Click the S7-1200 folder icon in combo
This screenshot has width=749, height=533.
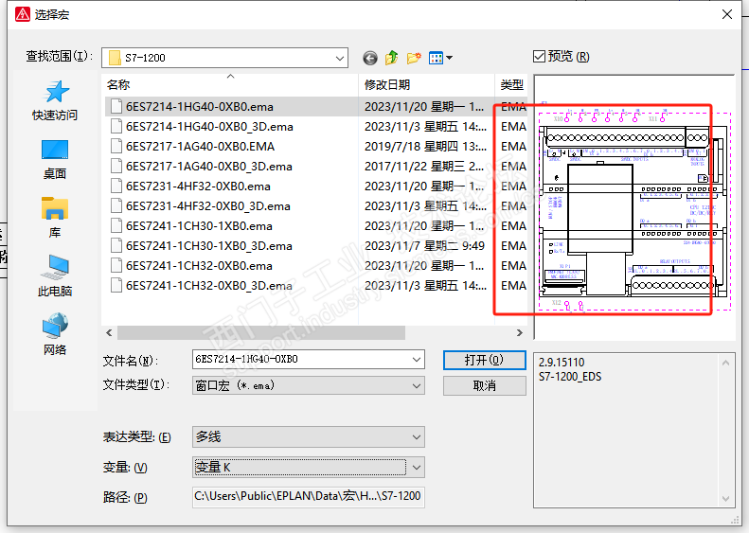(x=115, y=58)
